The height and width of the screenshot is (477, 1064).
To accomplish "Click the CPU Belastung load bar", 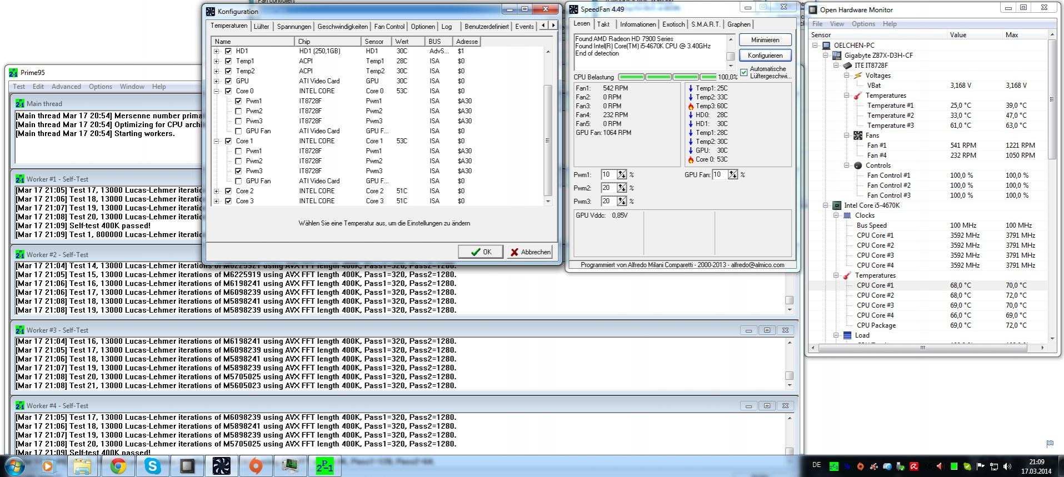I will (x=667, y=77).
